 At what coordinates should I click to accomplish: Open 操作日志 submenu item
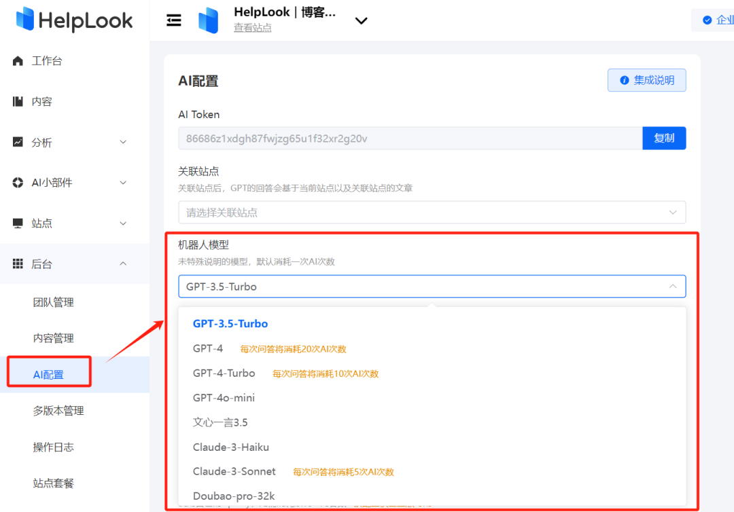[54, 447]
